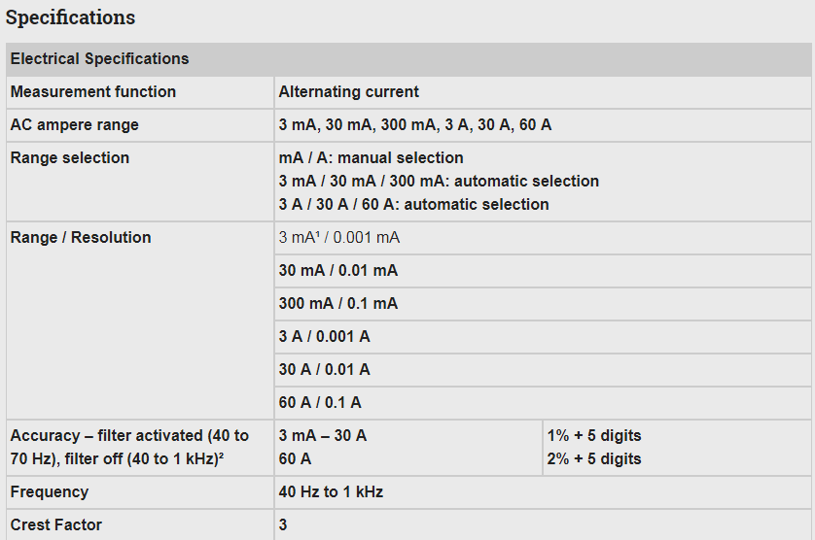Viewport: 815px width, 540px height.
Task: Click the Measurement function row label
Action: coord(93,91)
